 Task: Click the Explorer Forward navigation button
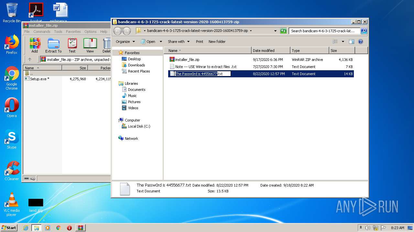(x=126, y=31)
